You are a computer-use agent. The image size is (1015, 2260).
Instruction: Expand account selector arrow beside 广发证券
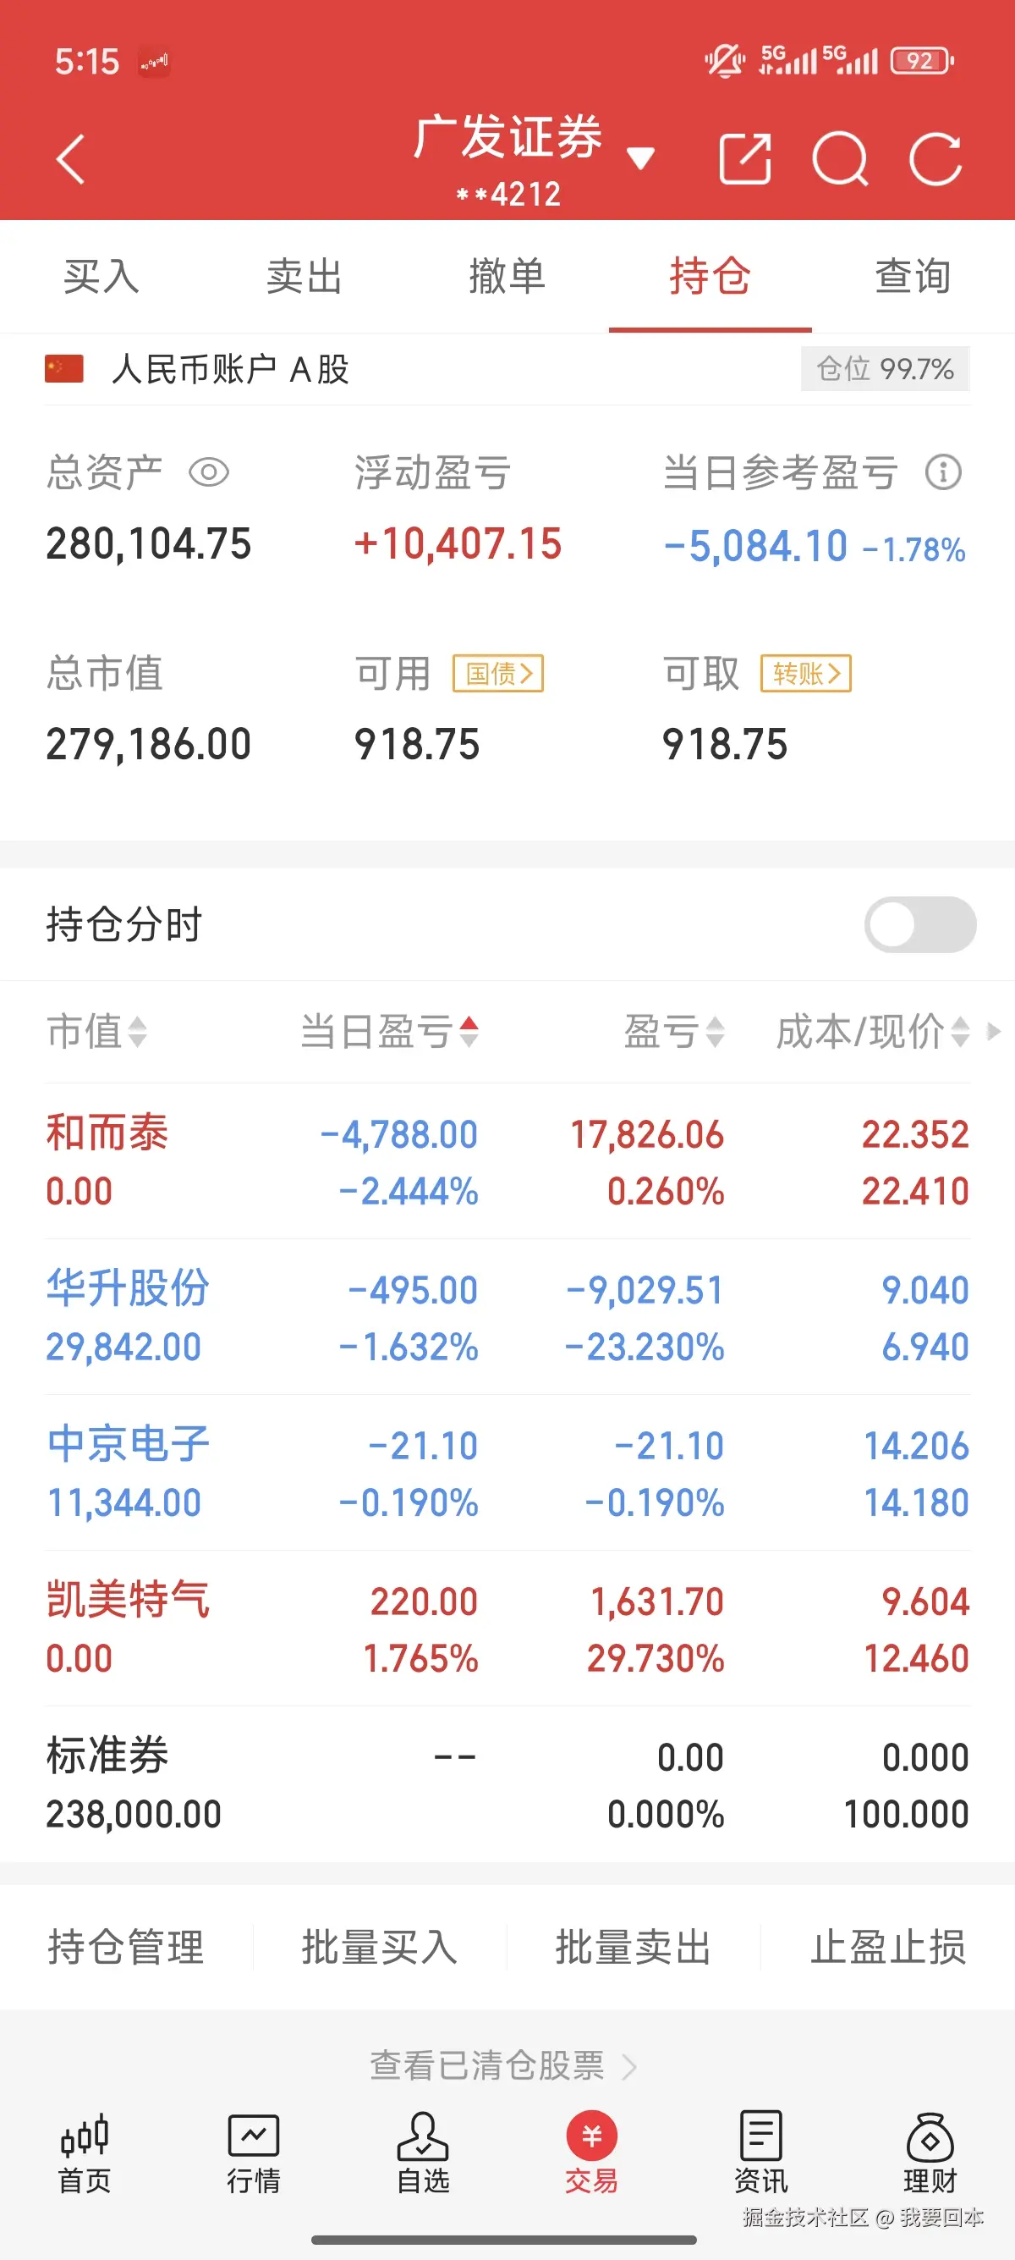coord(641,159)
